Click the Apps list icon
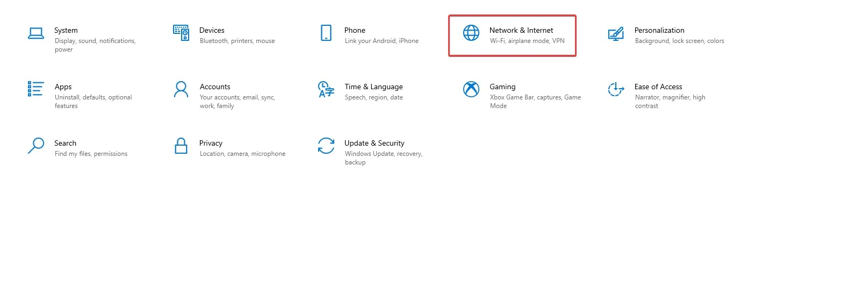Image resolution: width=856 pixels, height=294 pixels. click(35, 89)
